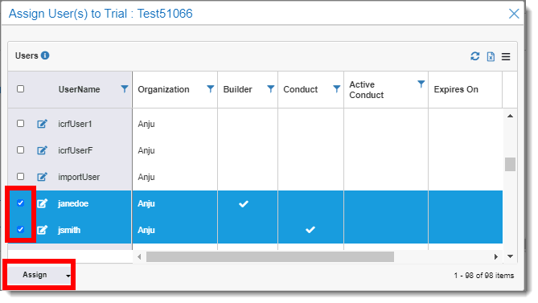The image size is (538, 303).
Task: Click the refresh icon in Users panel
Action: 474,56
